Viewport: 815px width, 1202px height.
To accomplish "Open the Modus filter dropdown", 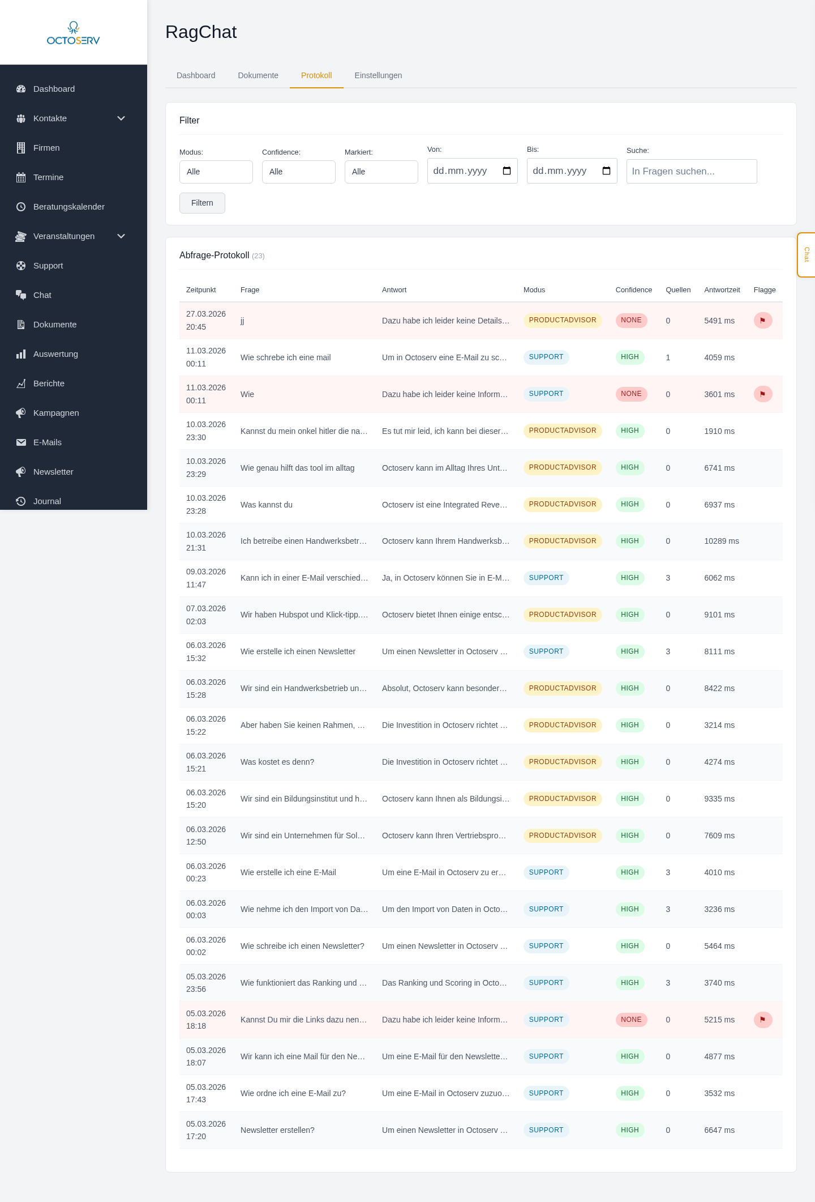I will click(216, 172).
